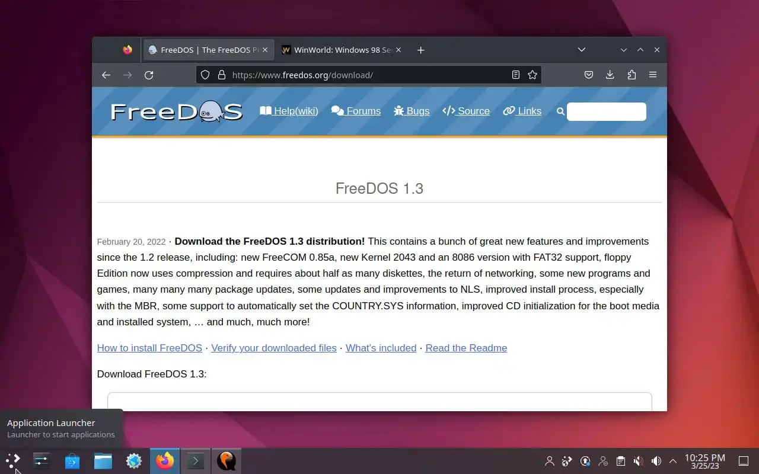Open a new tab with the plus button
The width and height of the screenshot is (759, 474).
[420, 50]
